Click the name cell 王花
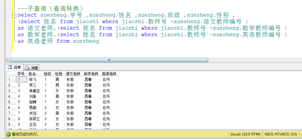This screenshot has width=302, height=139. pyautogui.click(x=35, y=124)
